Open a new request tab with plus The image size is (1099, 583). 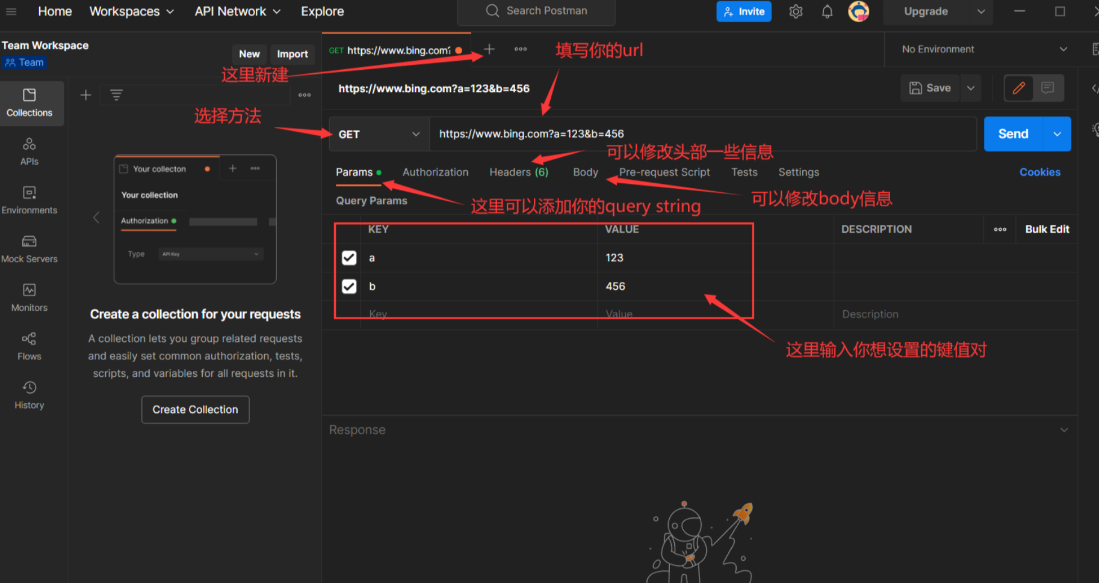[x=489, y=49]
